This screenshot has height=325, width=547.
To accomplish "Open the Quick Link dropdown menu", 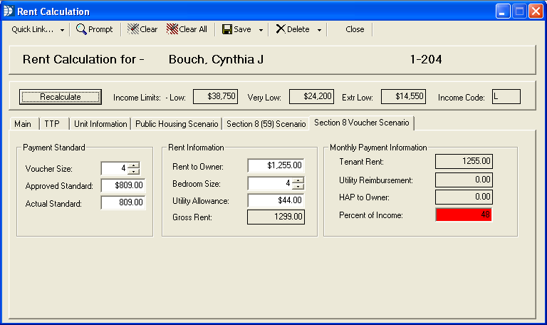I will [38, 29].
